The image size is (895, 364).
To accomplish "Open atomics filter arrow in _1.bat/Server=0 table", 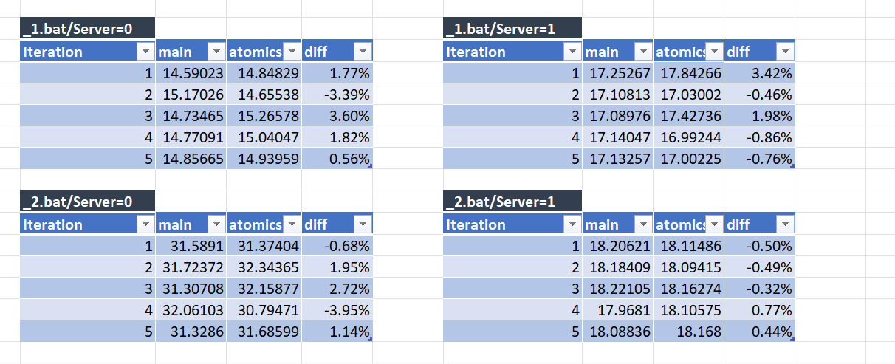I will click(291, 52).
